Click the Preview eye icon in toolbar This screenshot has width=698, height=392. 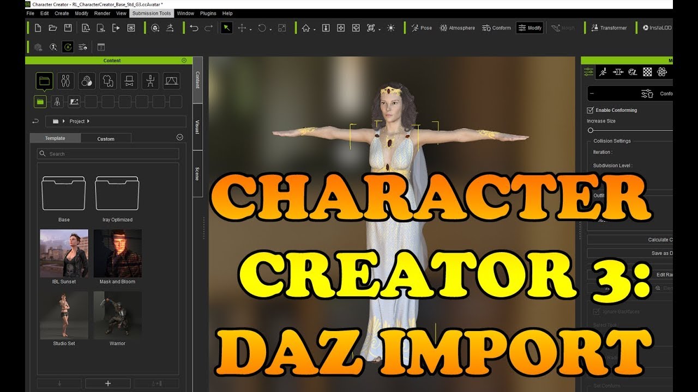point(131,28)
